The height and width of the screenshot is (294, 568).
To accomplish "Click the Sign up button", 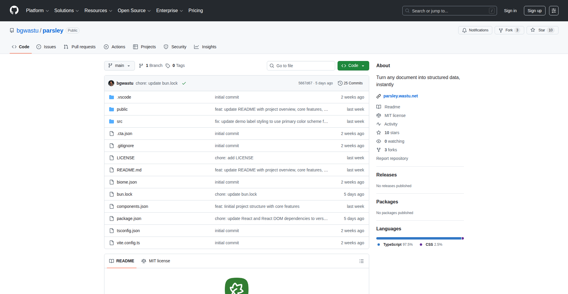I will 534,11.
